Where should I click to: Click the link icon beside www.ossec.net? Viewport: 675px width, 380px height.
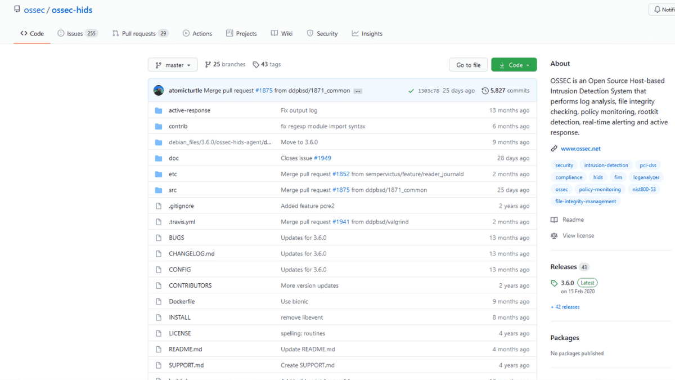(x=554, y=149)
